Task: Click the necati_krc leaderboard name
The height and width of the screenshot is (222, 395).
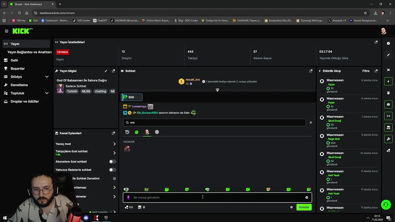Action: (193, 80)
